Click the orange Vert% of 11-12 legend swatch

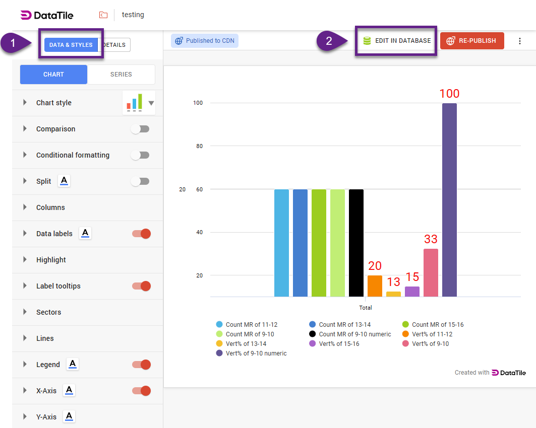point(405,334)
